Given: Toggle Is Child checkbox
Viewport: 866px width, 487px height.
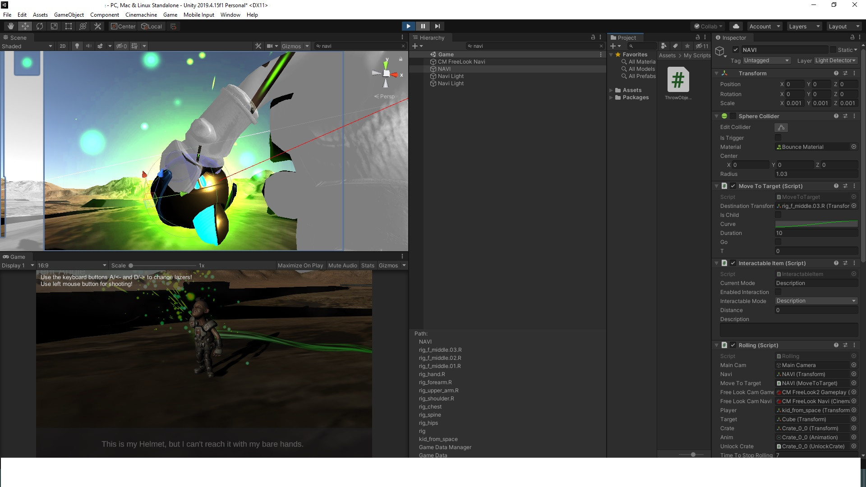Looking at the screenshot, I should point(778,215).
